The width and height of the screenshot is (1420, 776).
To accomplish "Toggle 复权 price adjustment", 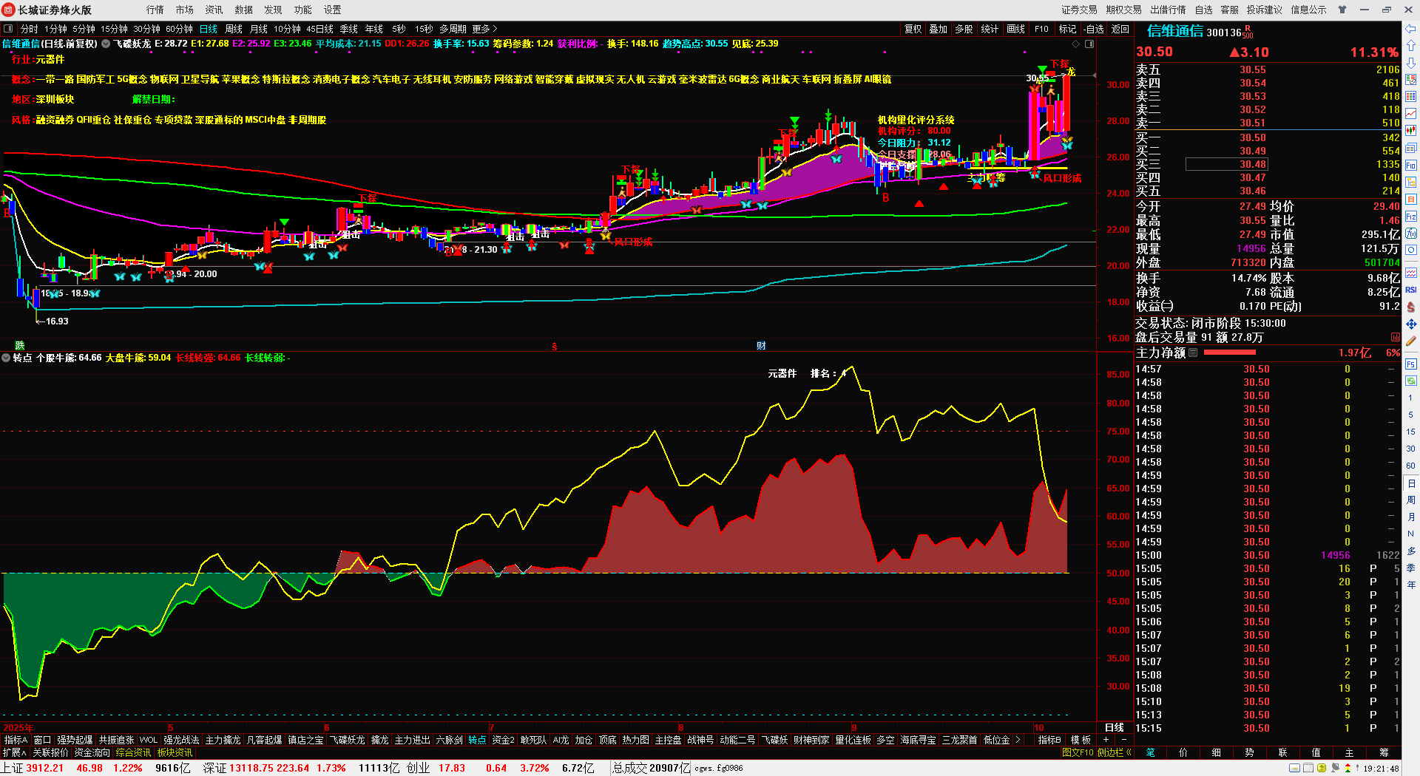I will click(x=913, y=29).
